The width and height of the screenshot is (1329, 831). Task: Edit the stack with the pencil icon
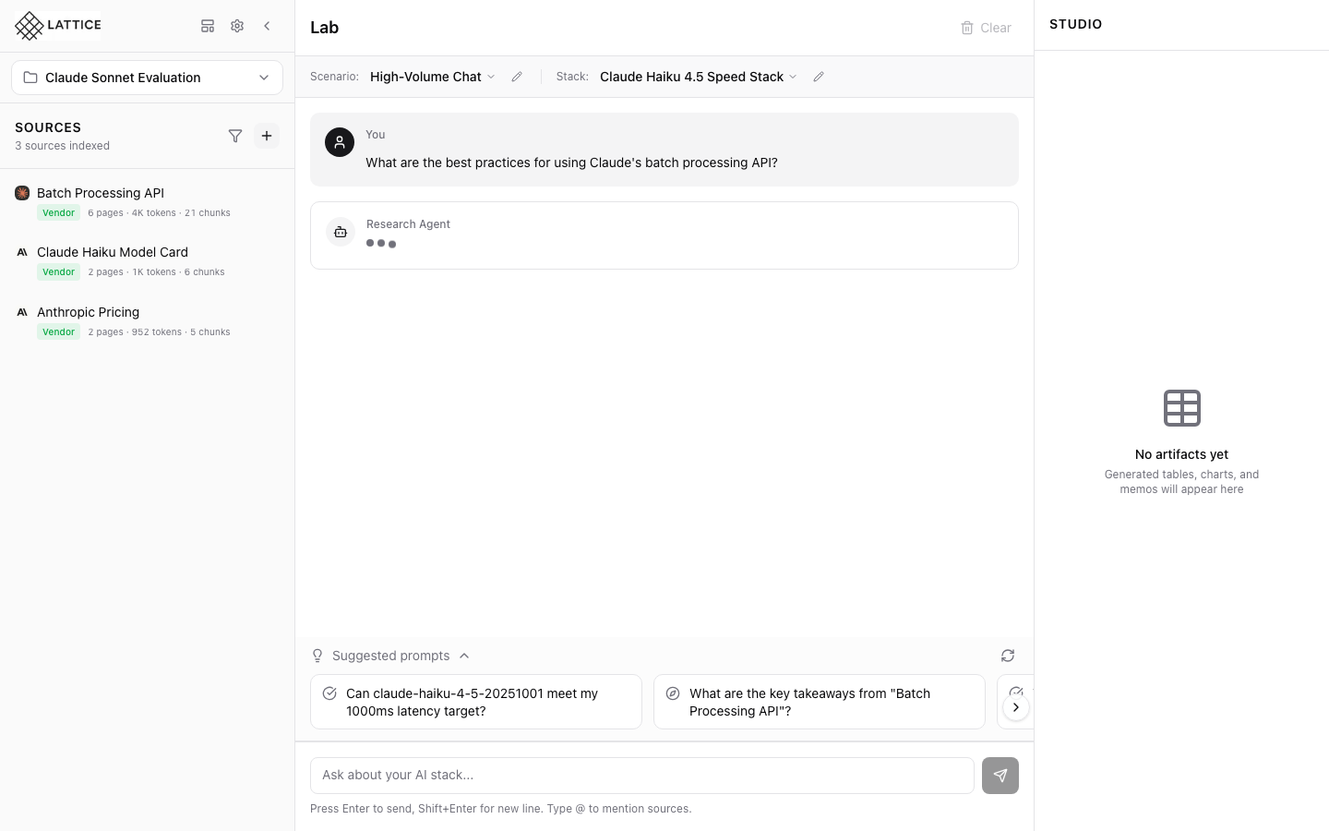[x=819, y=77]
